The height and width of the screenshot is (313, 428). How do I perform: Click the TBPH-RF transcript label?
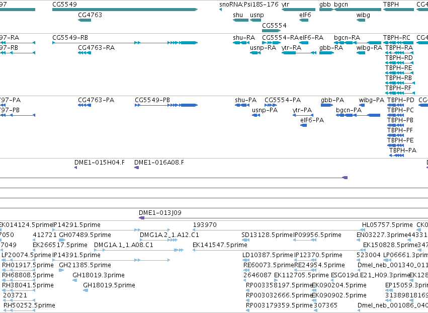[x=398, y=88]
